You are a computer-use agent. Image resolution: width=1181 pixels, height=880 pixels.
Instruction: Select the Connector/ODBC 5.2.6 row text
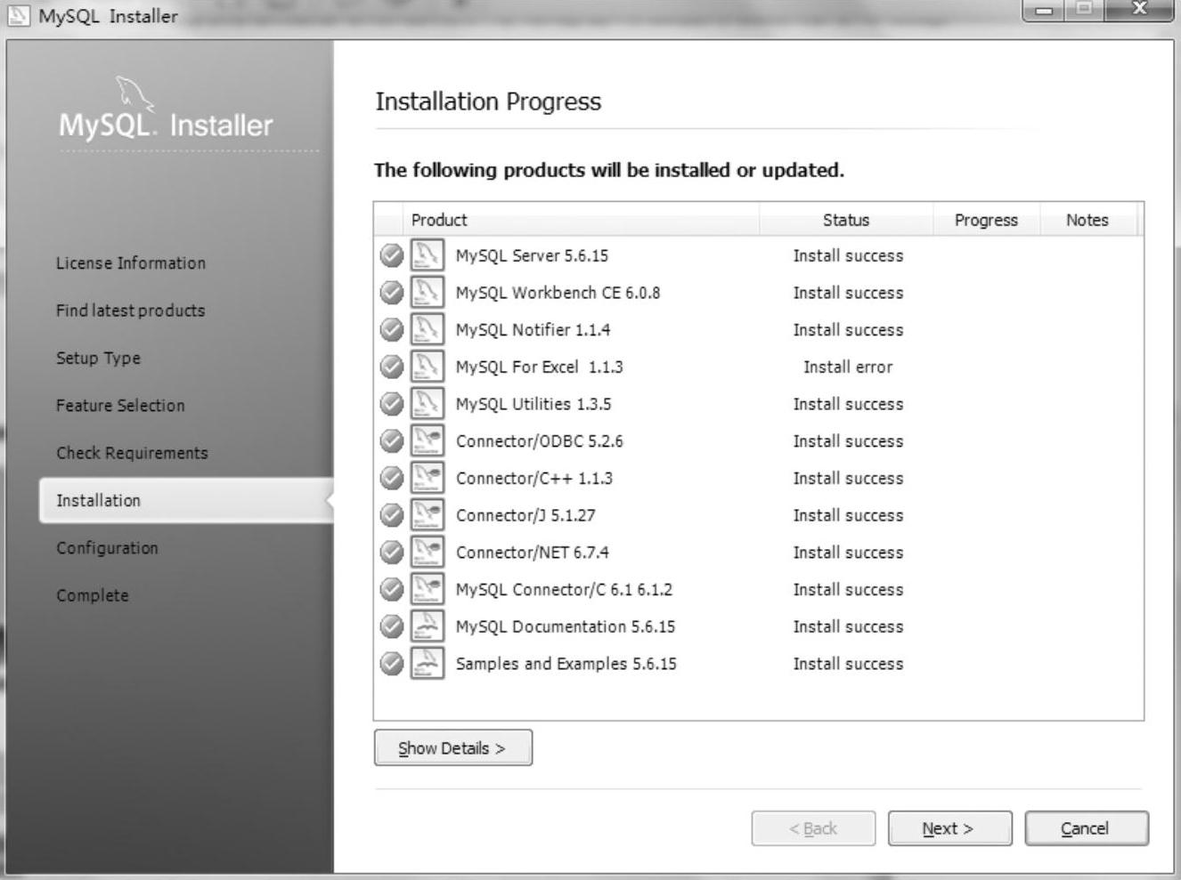click(x=539, y=441)
